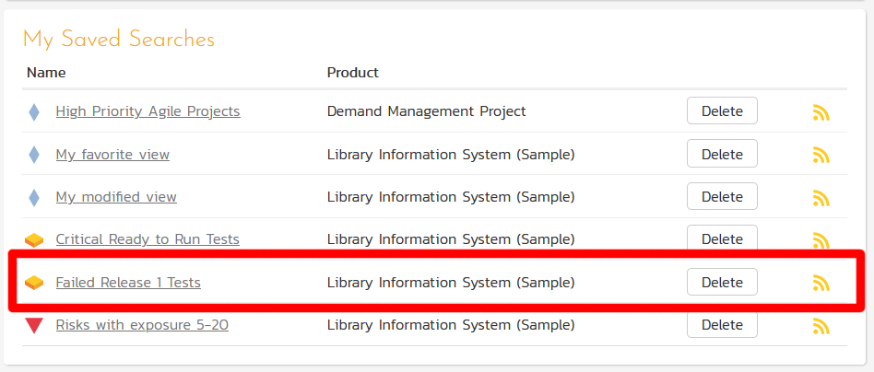Open Risks with exposure 5-20 search

pos(142,325)
